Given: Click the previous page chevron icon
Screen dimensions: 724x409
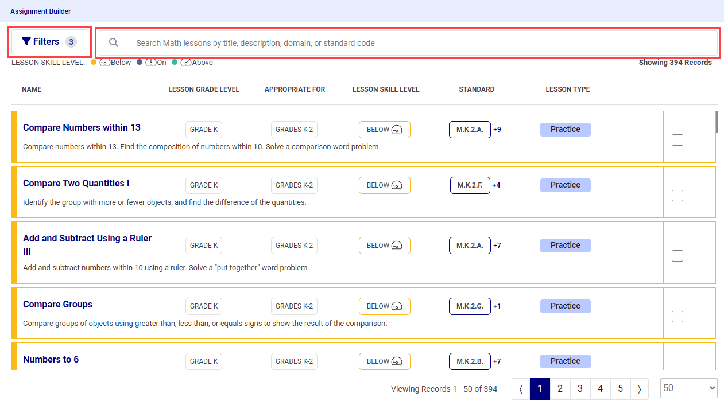Looking at the screenshot, I should click(520, 388).
